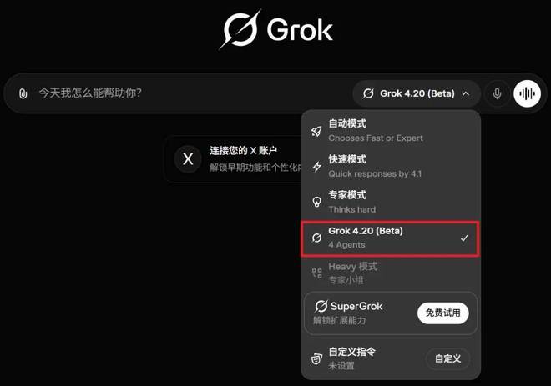Choose 快速模式 Quick responses option
551x386 pixels.
(391, 167)
